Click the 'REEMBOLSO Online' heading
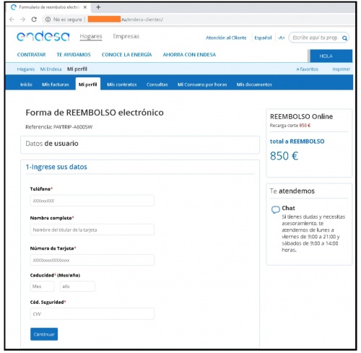This screenshot has width=361, height=353. coord(301,116)
